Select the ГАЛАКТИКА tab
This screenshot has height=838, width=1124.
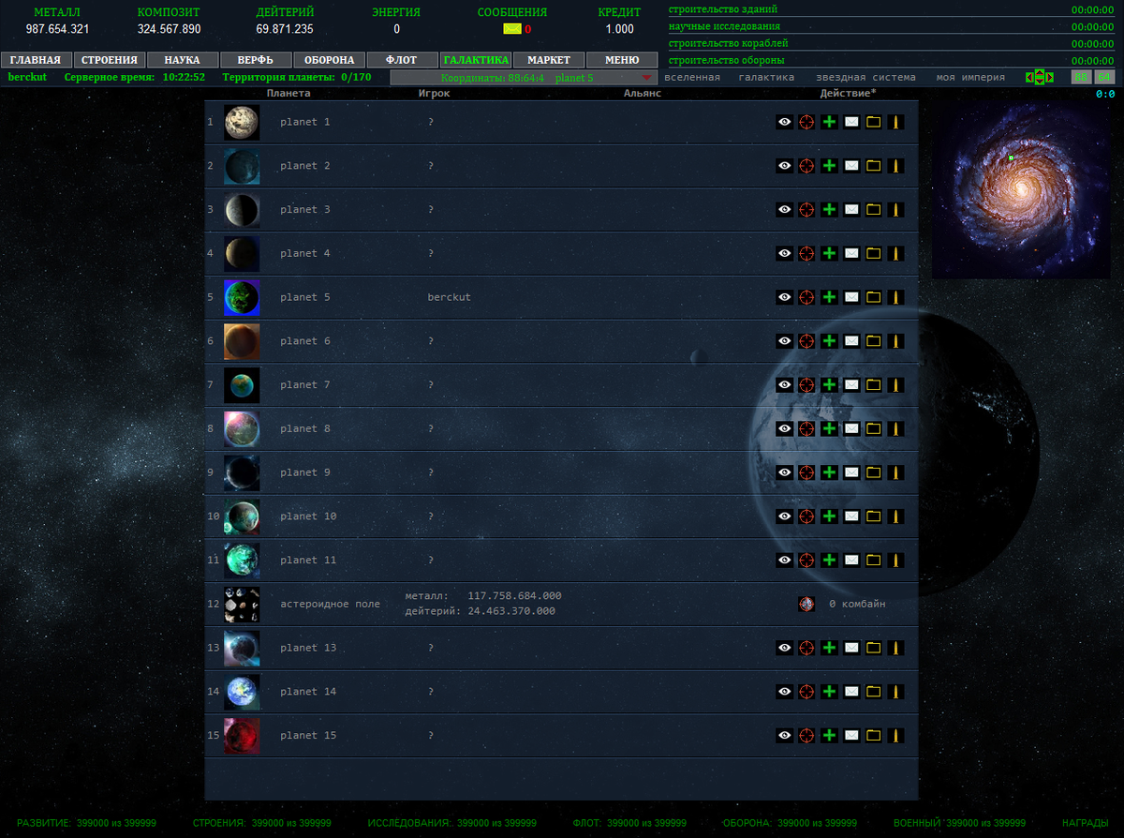pos(475,60)
